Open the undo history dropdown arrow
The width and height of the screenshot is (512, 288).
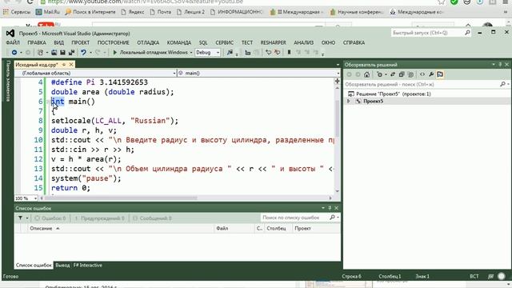90,53
